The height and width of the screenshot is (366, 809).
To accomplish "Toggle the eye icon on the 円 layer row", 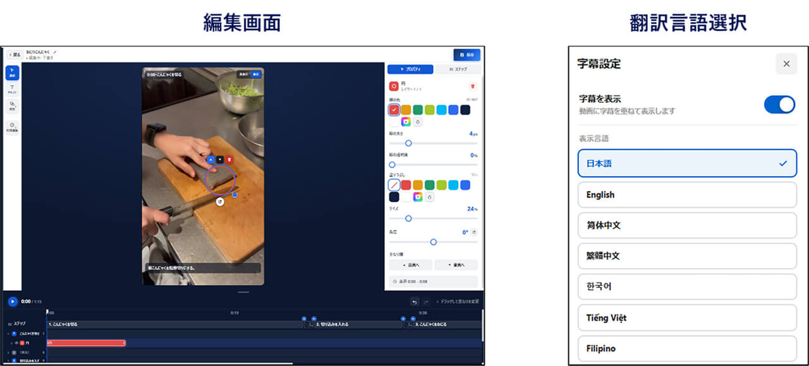I will [x=16, y=343].
